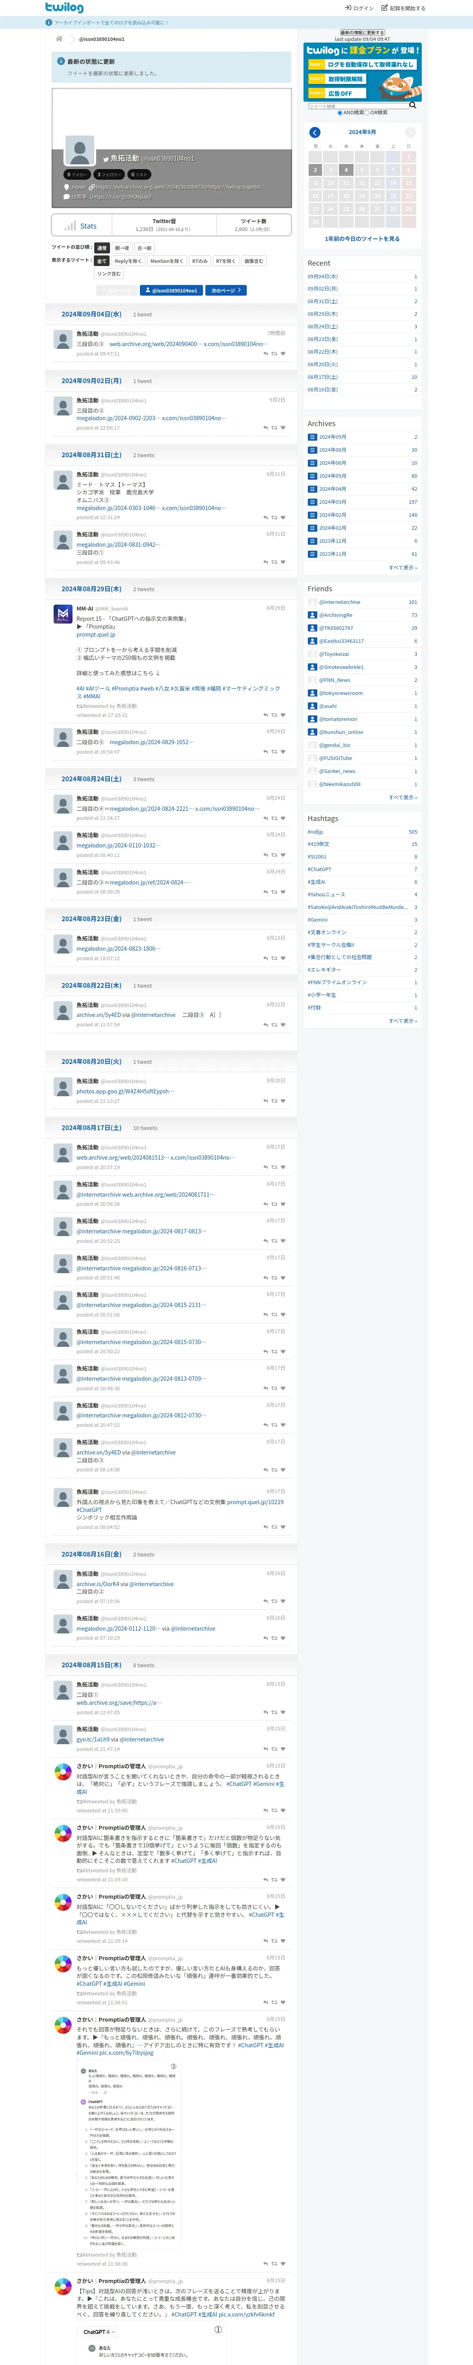Click the @ArchivingRe friend avatar

pyautogui.click(x=311, y=615)
